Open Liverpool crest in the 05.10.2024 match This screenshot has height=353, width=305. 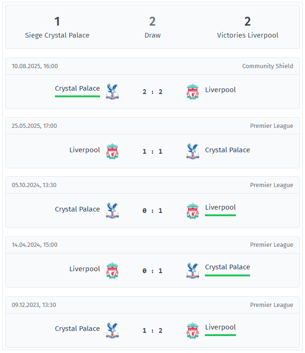(193, 211)
